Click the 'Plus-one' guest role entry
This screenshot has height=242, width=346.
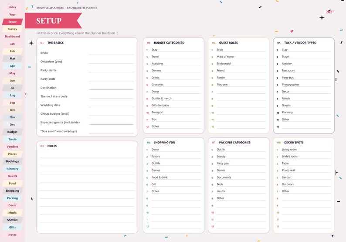coord(222,85)
